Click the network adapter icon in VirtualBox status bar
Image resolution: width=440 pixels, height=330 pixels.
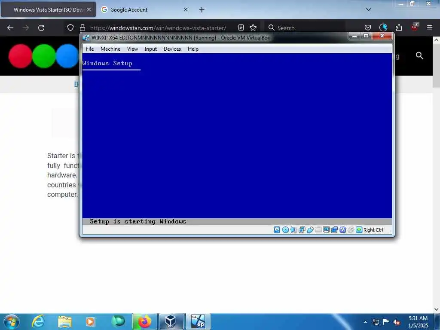302,230
